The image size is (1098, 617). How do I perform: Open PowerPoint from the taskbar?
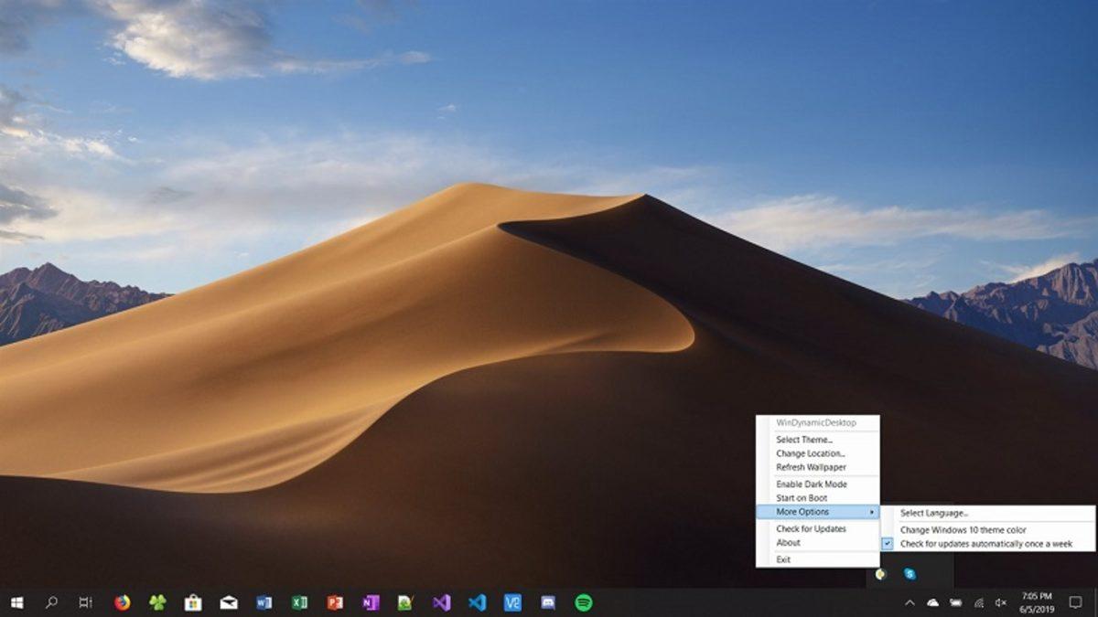(x=333, y=602)
